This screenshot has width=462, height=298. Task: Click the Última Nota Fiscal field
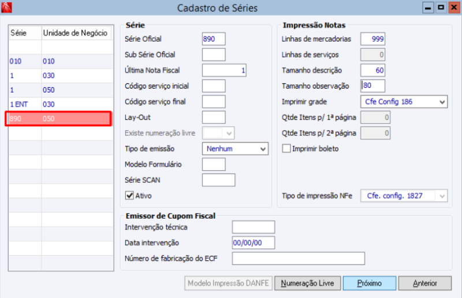point(224,70)
